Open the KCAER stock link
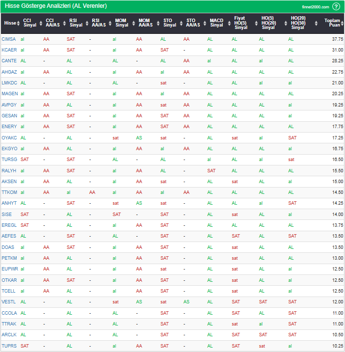This screenshot has height=352, width=345. click(x=9, y=50)
